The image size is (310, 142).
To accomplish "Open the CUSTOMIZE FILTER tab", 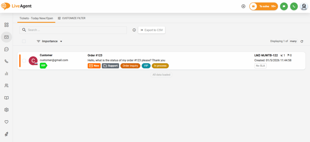I will 71,18.
